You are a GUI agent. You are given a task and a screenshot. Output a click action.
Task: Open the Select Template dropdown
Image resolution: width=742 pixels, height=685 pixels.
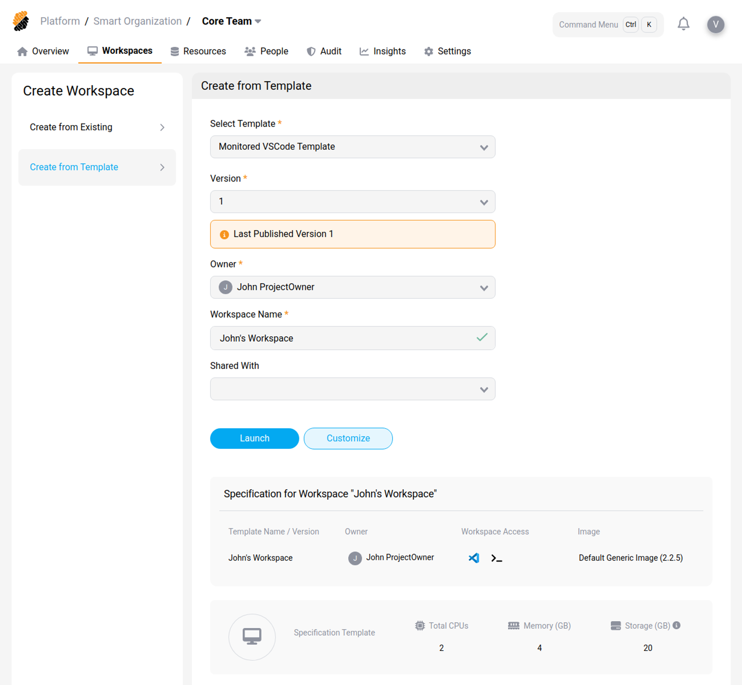353,147
